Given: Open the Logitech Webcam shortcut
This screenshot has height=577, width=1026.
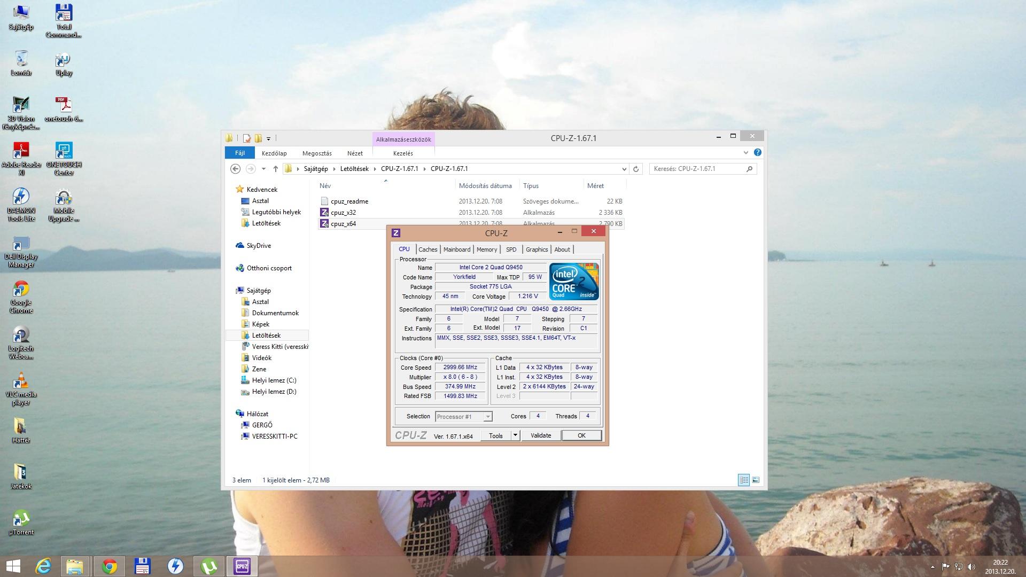Looking at the screenshot, I should click(21, 342).
